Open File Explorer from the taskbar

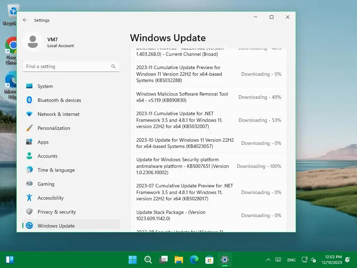pos(179,260)
